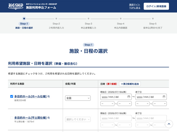Viewport: 177px width, 132px height.
Task: Focus the 平土間仕様 end date field
Action: pyautogui.click(x=151, y=118)
